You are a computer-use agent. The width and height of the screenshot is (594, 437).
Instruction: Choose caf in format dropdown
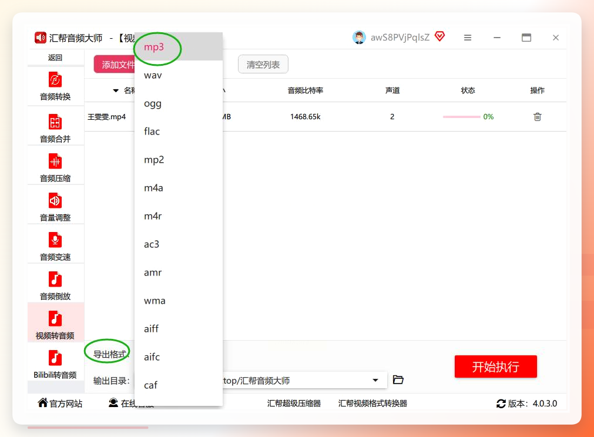(x=179, y=385)
